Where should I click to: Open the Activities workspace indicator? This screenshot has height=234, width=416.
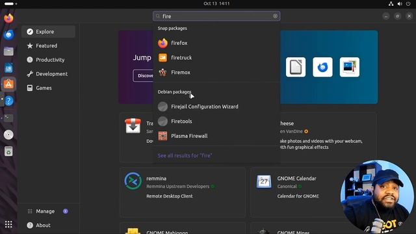[10, 4]
